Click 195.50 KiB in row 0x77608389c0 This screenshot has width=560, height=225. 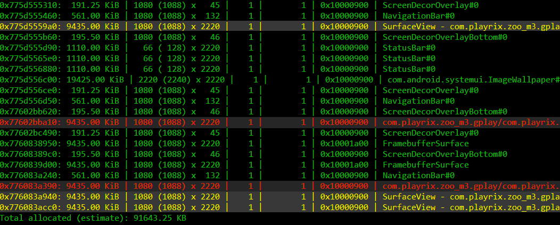[95, 155]
